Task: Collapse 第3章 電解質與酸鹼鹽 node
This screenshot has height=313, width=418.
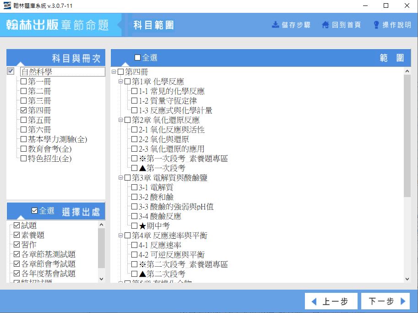Action: (120, 177)
